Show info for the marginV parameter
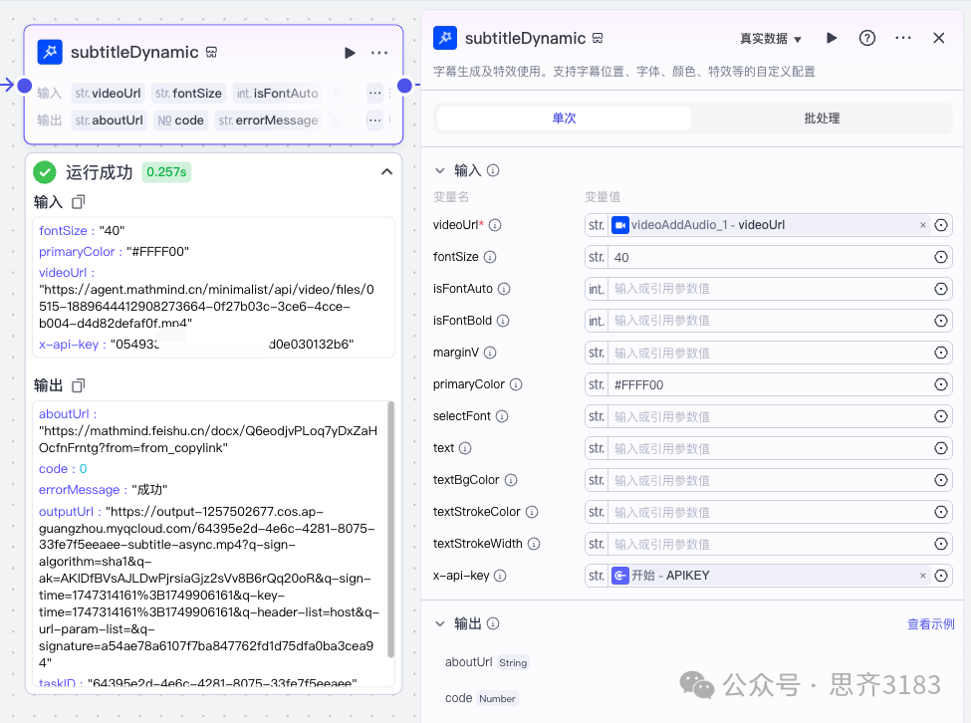 tap(490, 353)
